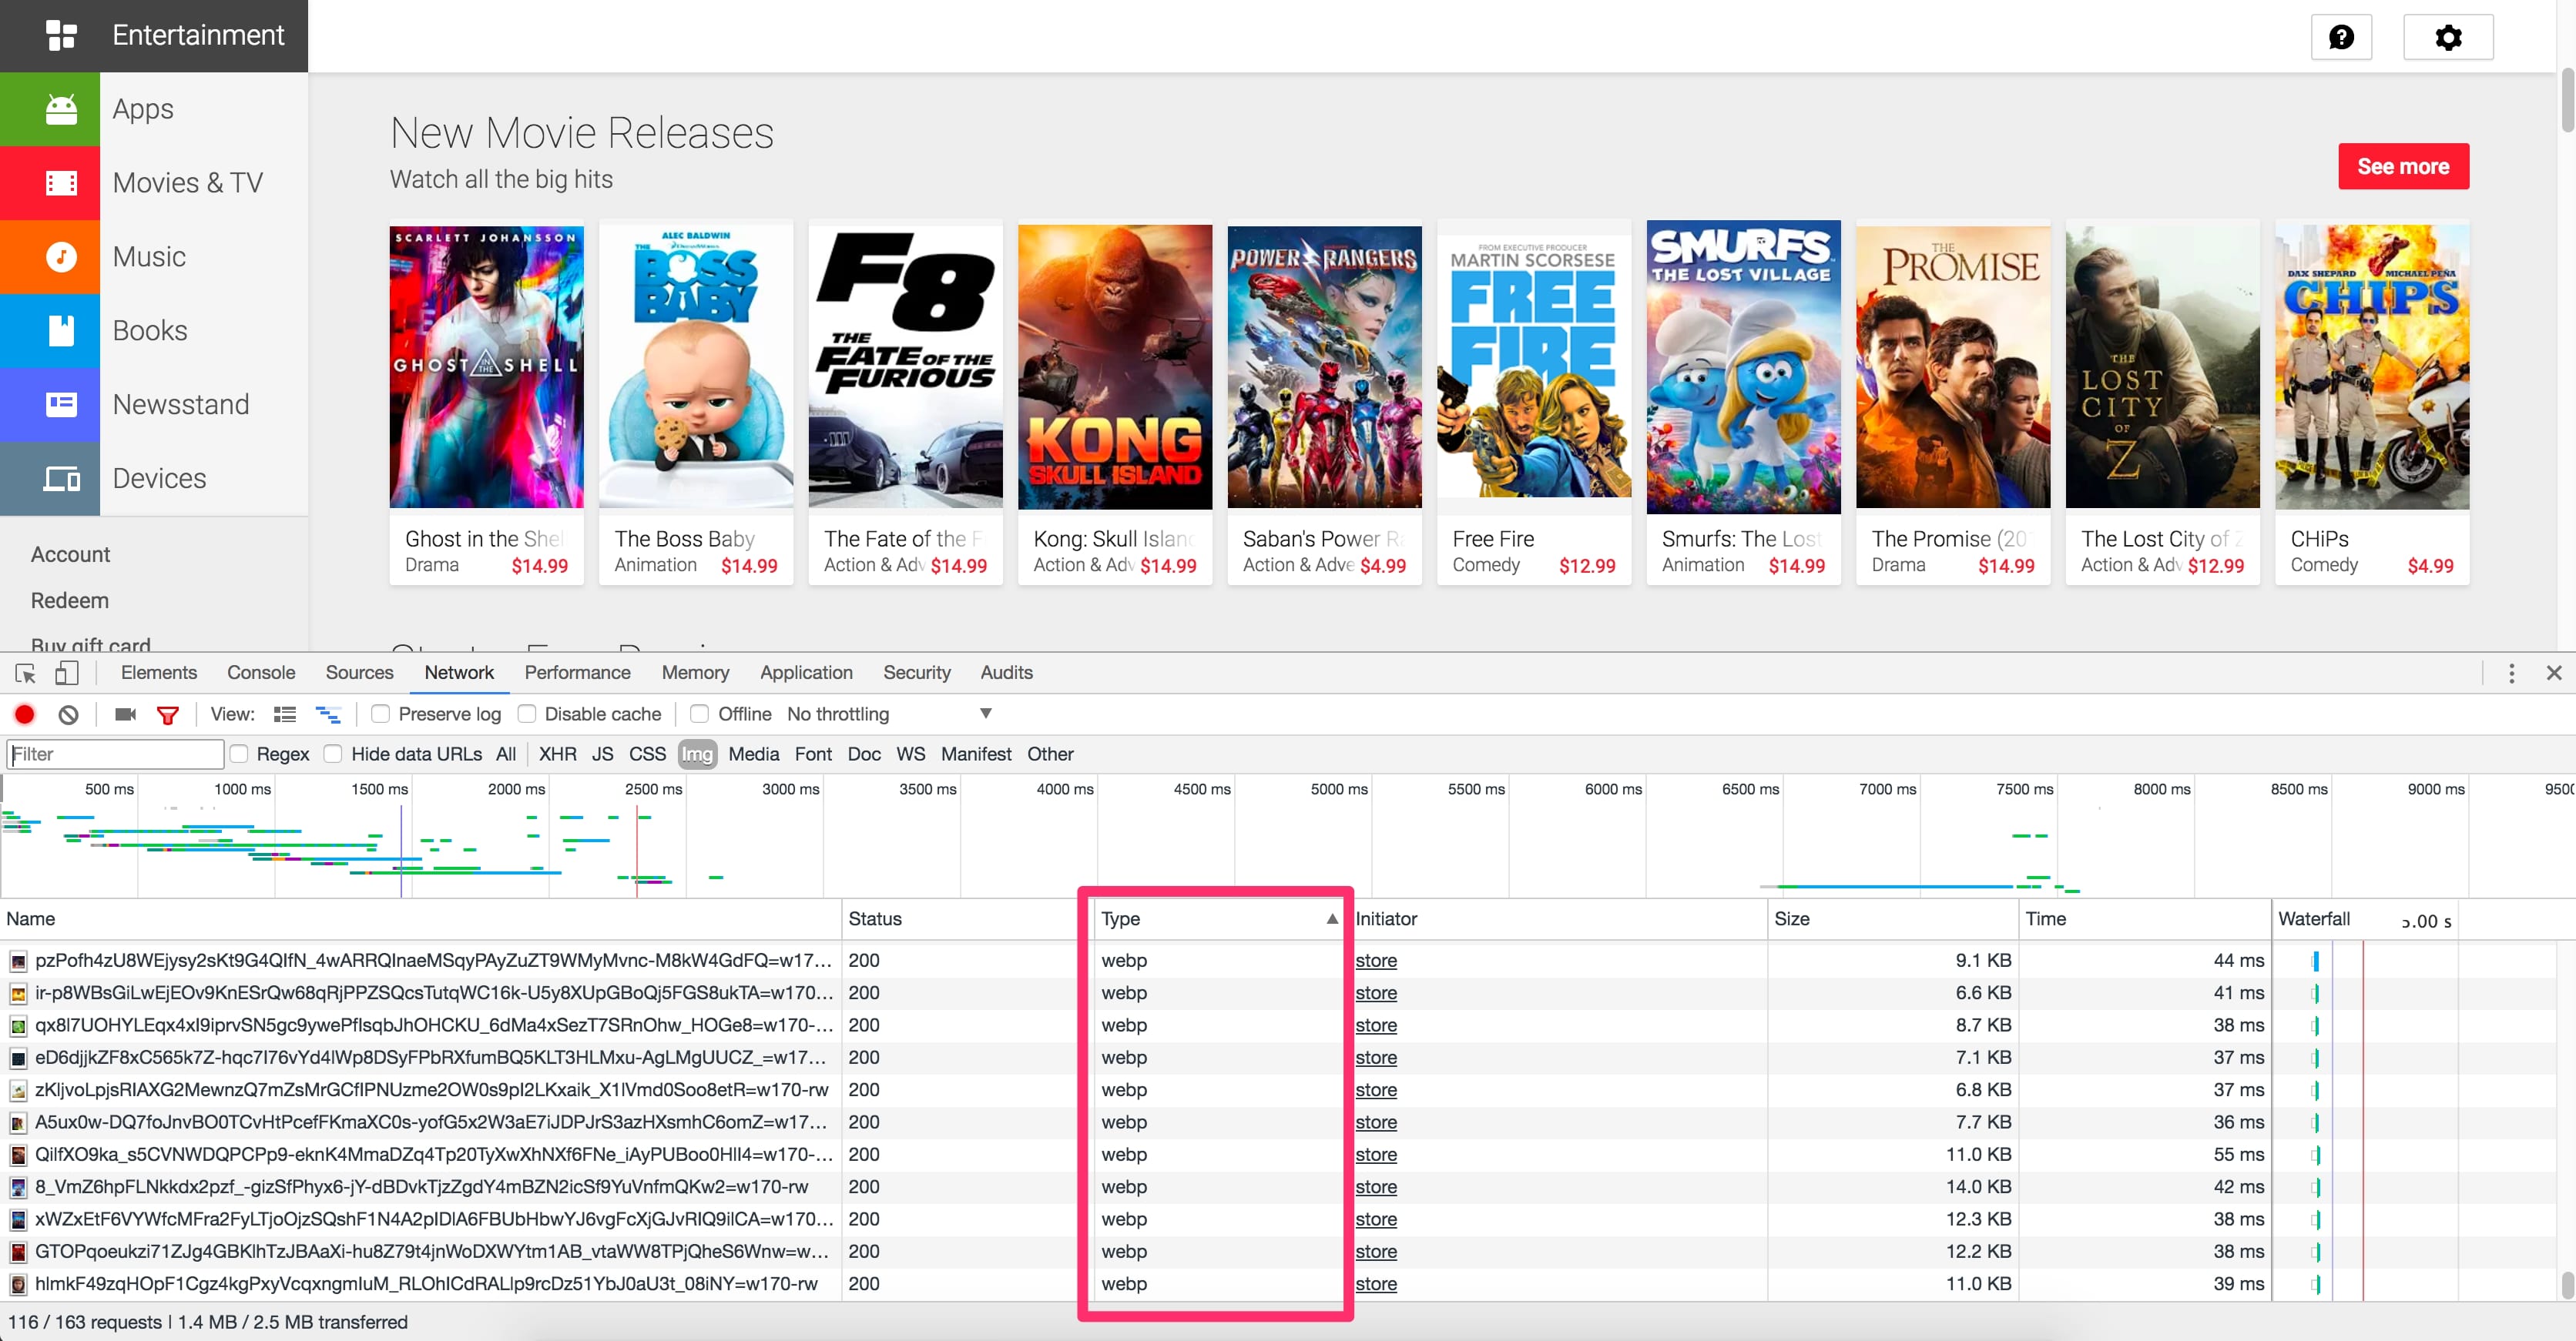Click into the Filter text field
The image size is (2576, 1341).
tap(115, 754)
